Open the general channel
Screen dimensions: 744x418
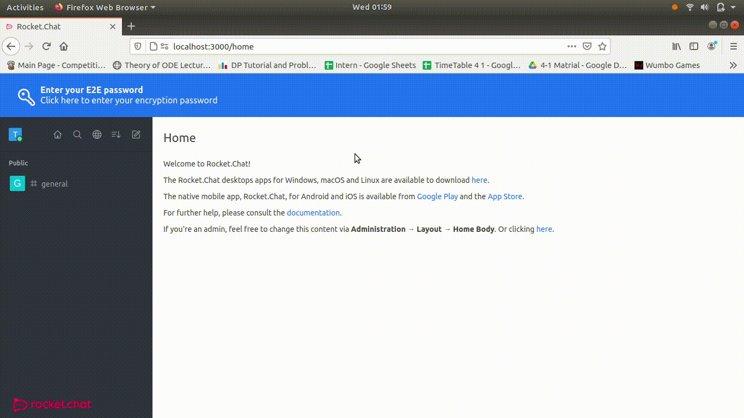76,183
